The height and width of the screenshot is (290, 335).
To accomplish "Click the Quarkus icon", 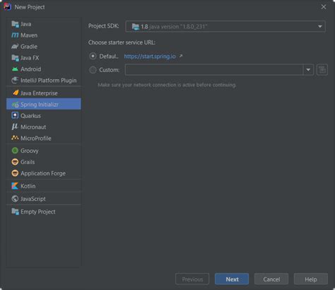I will pos(15,115).
